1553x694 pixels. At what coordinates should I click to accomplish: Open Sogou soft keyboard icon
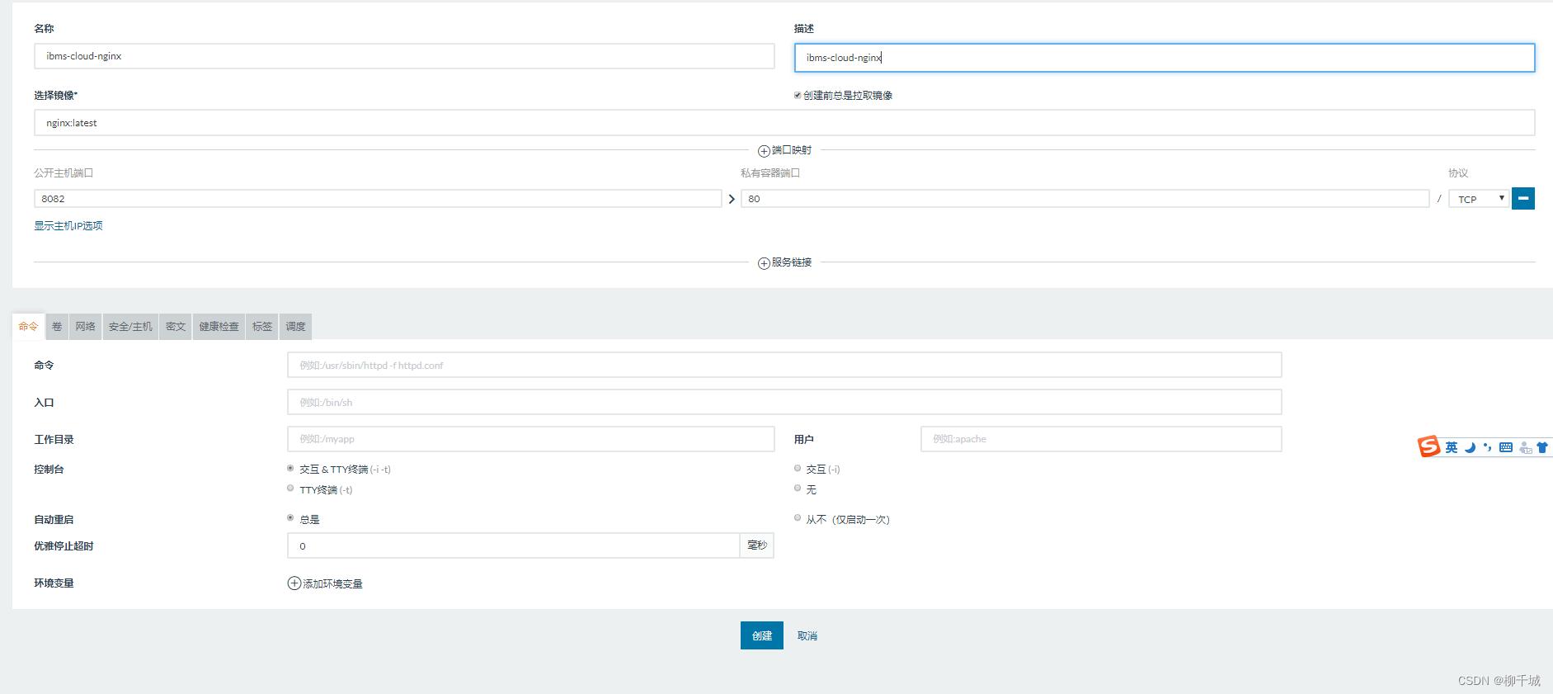1506,447
